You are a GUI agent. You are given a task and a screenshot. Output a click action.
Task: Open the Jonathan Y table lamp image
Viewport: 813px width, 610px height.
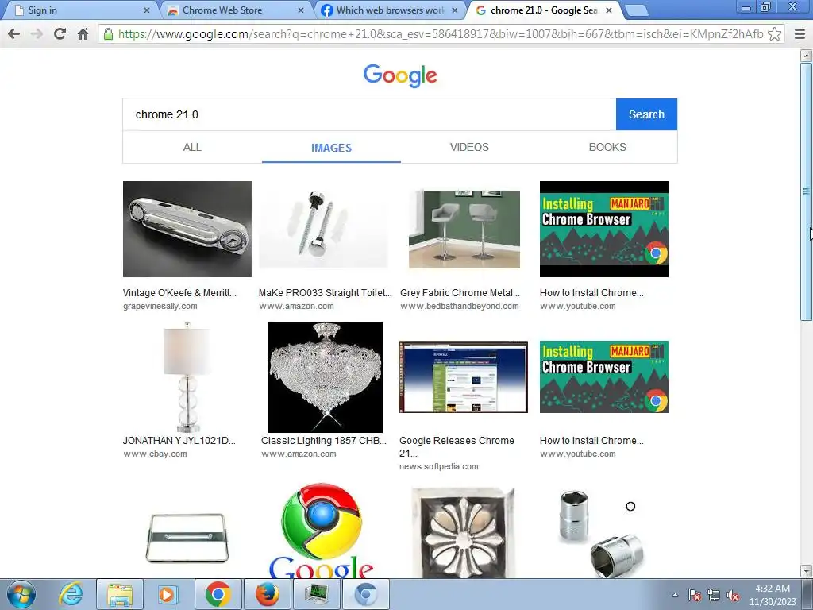click(x=187, y=377)
